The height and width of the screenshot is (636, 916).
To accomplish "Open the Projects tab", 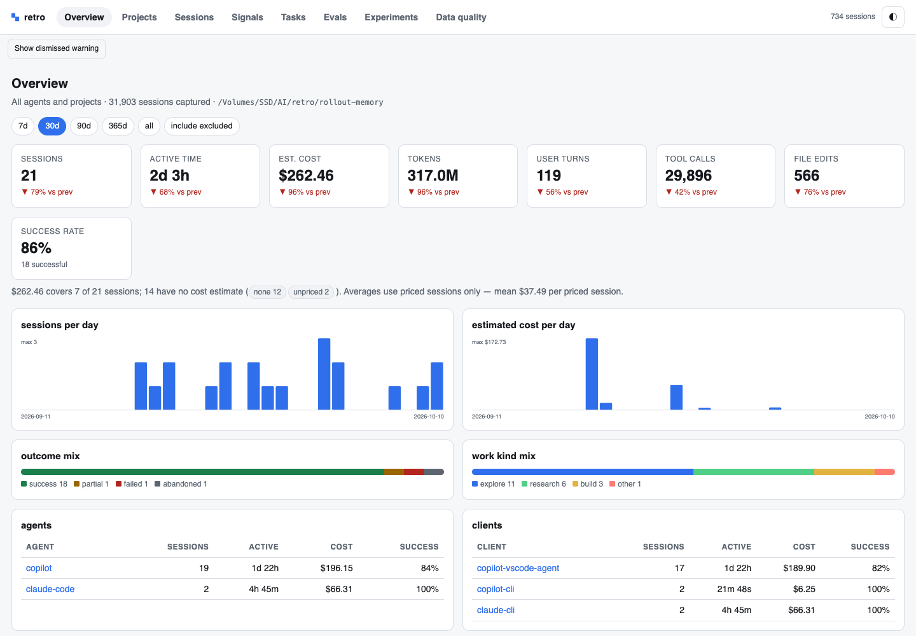I will click(139, 17).
